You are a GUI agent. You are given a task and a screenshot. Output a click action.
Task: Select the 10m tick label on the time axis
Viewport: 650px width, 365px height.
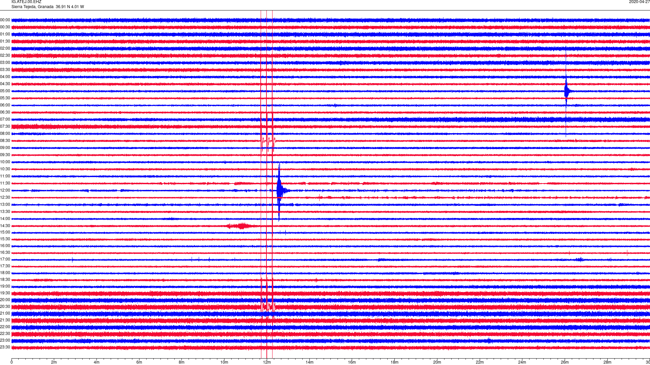pos(224,362)
